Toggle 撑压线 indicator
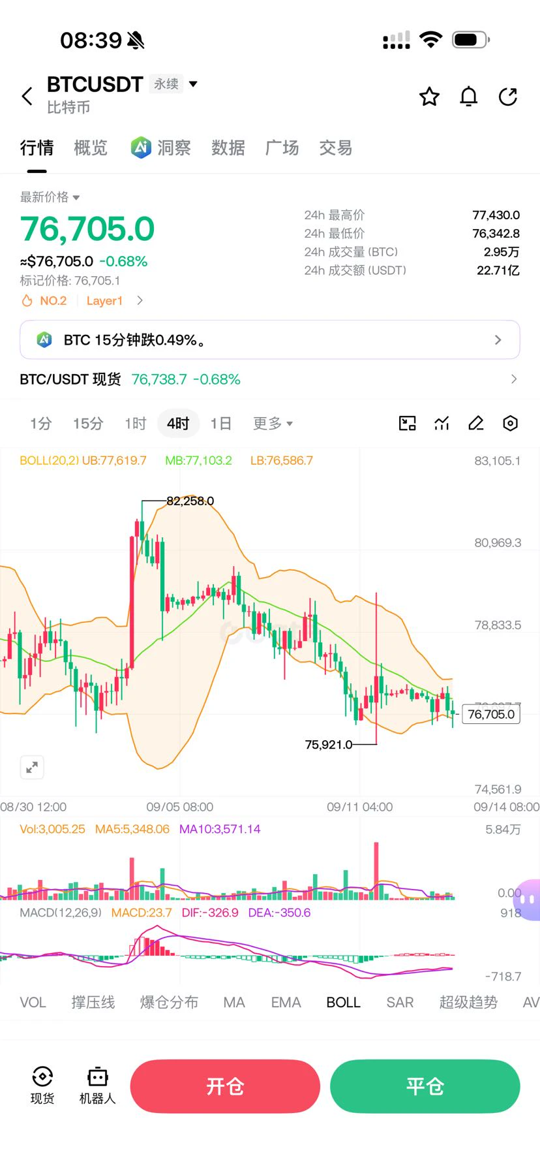Image resolution: width=540 pixels, height=1175 pixels. pyautogui.click(x=93, y=1003)
